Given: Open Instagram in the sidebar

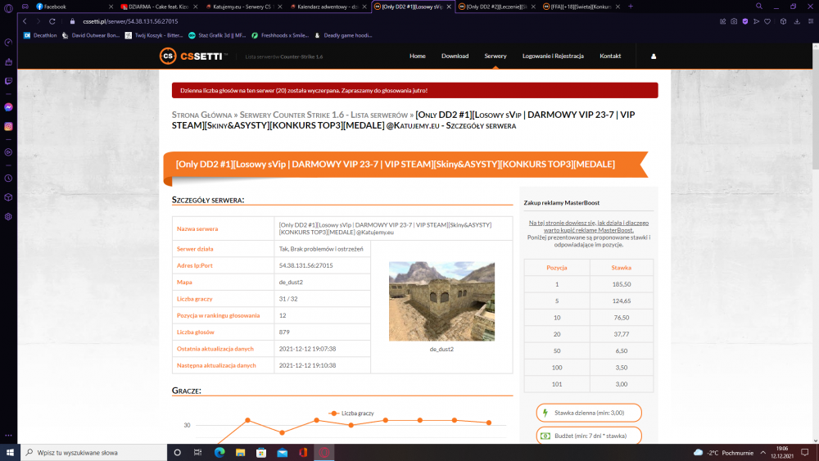Looking at the screenshot, I should pyautogui.click(x=8, y=126).
